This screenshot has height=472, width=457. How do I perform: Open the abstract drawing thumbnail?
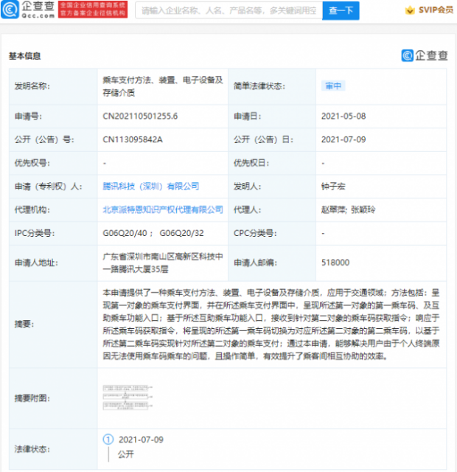pos(128,397)
